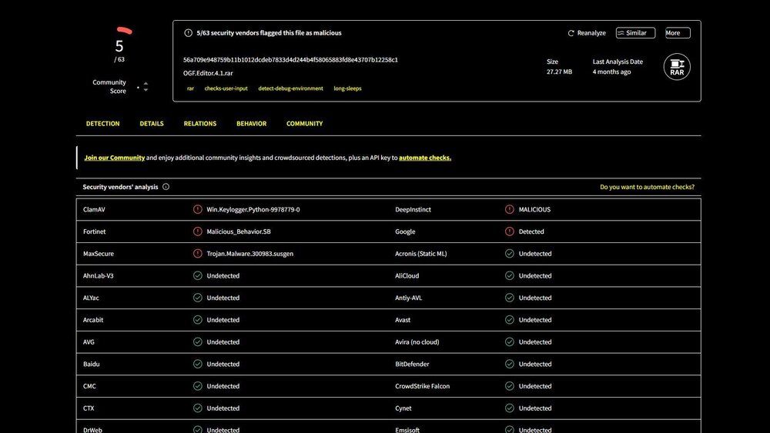Image resolution: width=770 pixels, height=433 pixels.
Task: Open the BEHAVIOR tab
Action: point(251,124)
